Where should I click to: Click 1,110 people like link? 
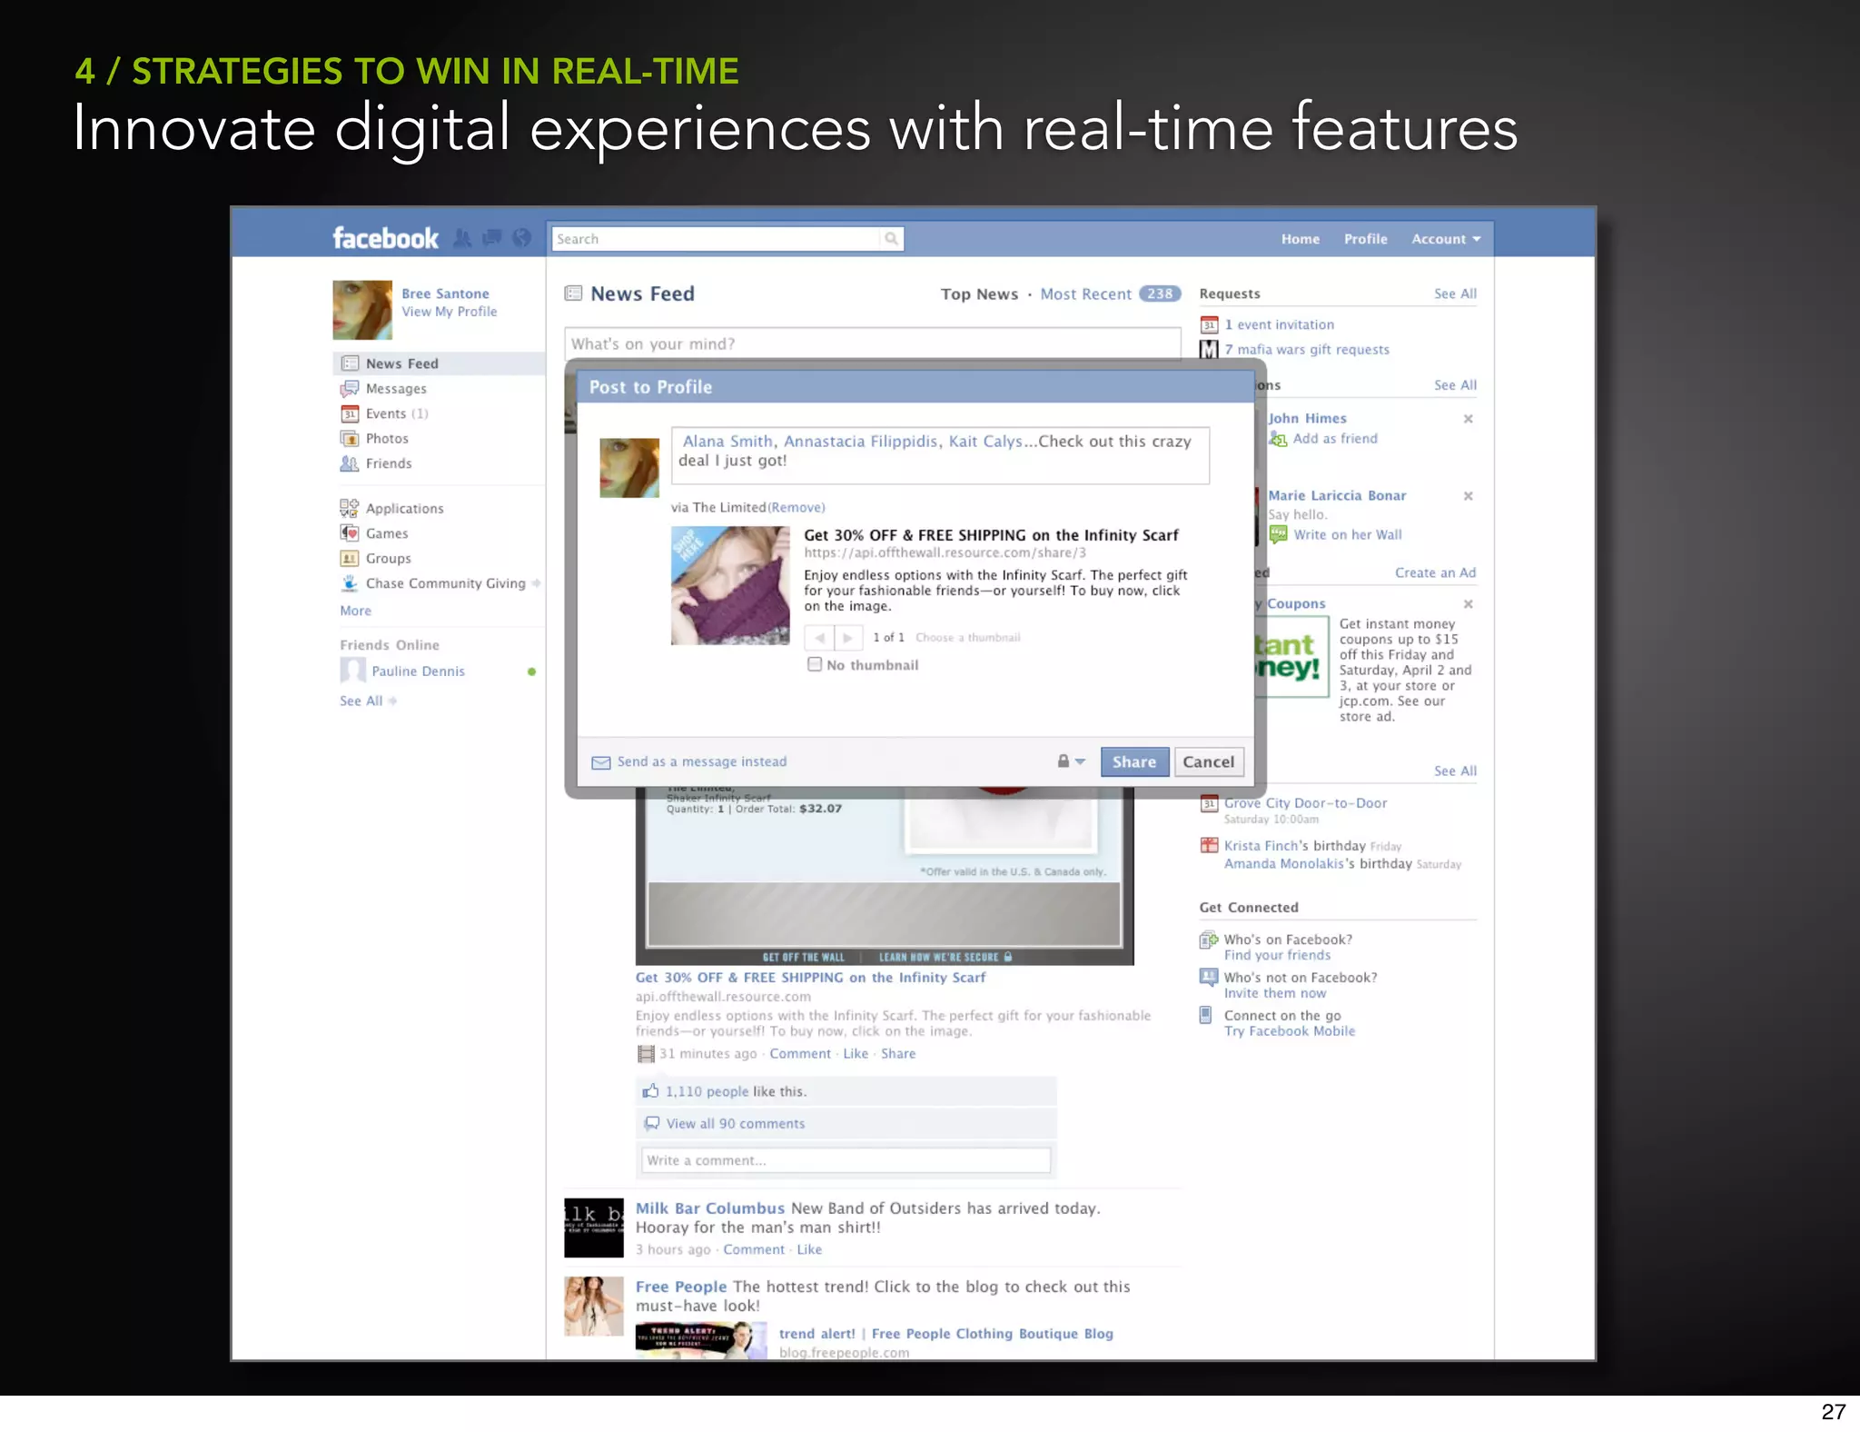pos(707,1092)
